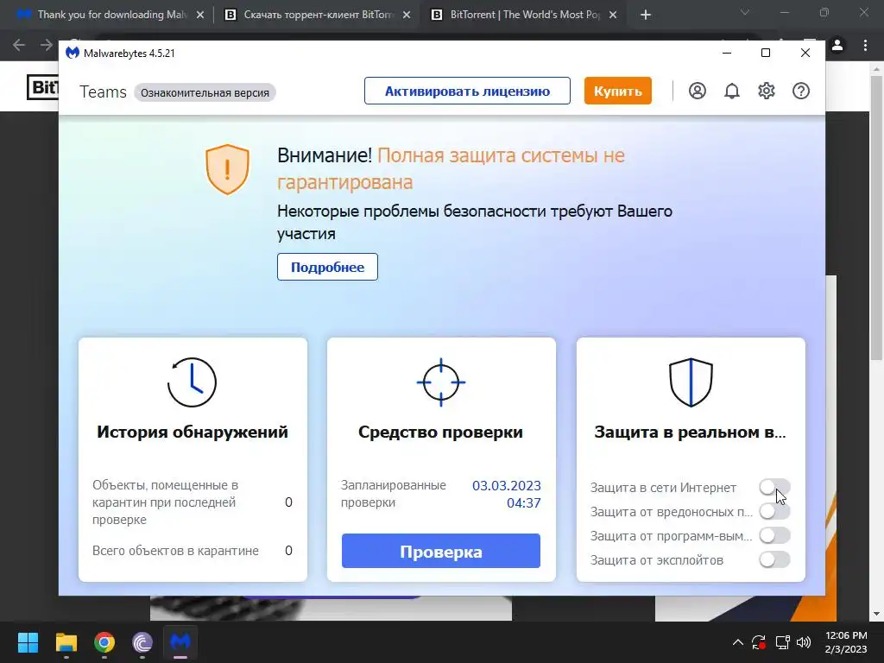Open the Chrome tab search dropdown
Viewport: 884px width, 663px height.
[x=745, y=12]
